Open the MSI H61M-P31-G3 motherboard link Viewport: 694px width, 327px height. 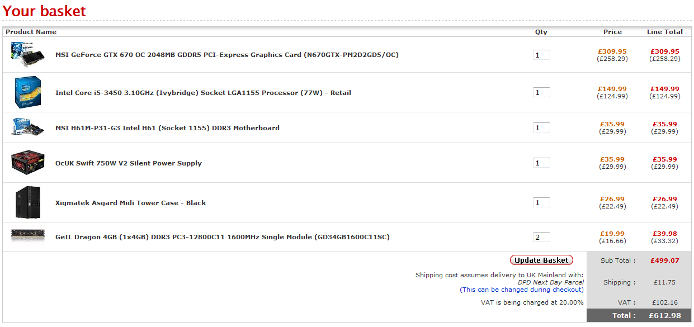click(167, 128)
